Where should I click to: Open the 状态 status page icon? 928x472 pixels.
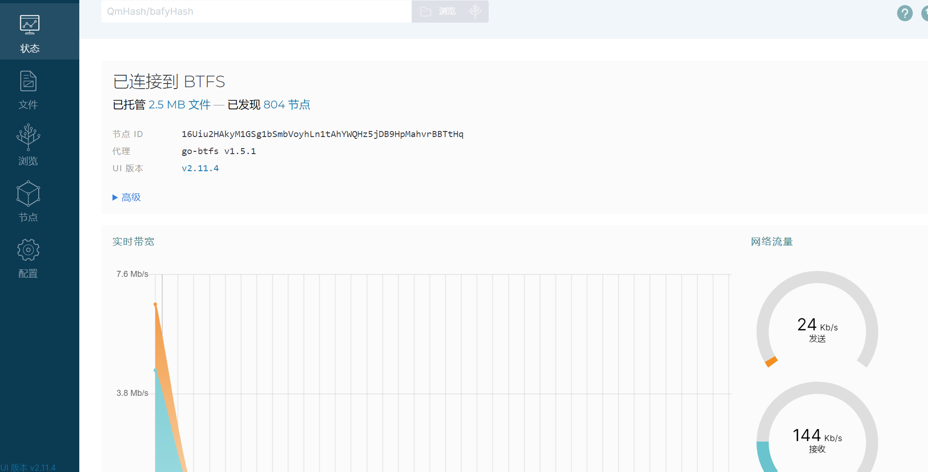point(30,24)
